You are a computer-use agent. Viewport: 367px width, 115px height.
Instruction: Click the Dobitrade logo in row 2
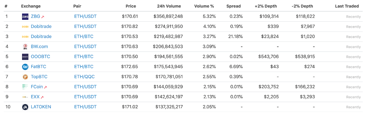(x=25, y=27)
